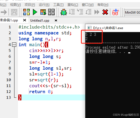
Task: Open the 重构[C] menu
Action: tap(73, 5)
